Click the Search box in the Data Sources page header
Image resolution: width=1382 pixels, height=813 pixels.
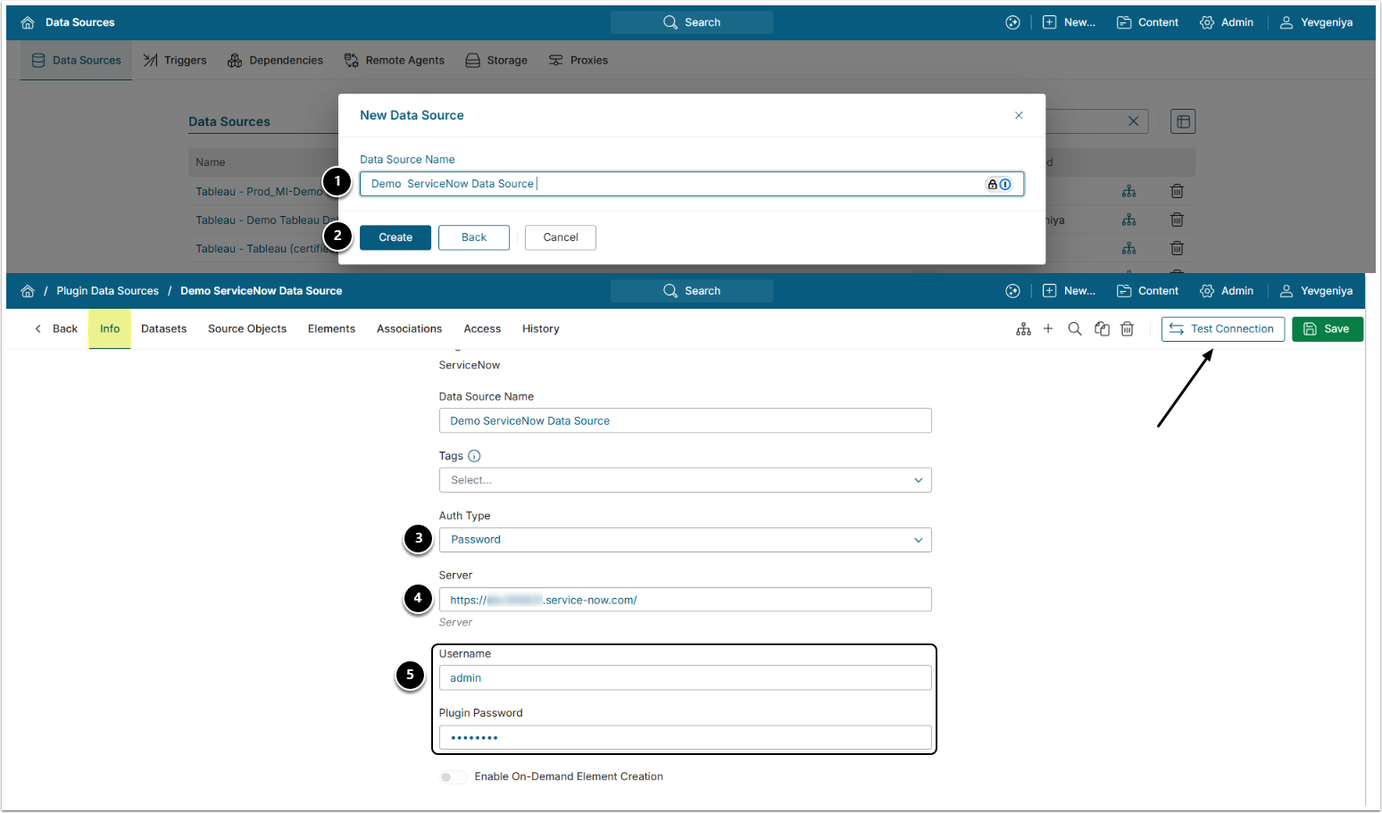tap(692, 22)
